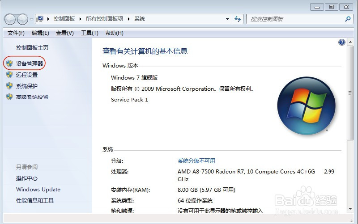Click the 处理器: label
This screenshot has width=358, height=224.
pos(119,172)
